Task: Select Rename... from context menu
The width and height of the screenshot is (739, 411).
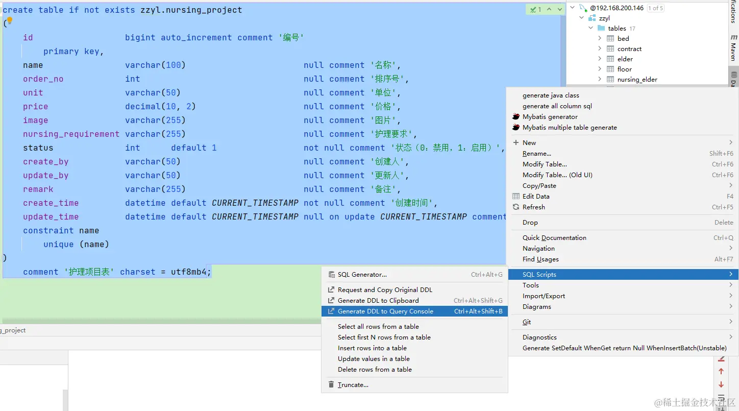Action: coord(623,154)
